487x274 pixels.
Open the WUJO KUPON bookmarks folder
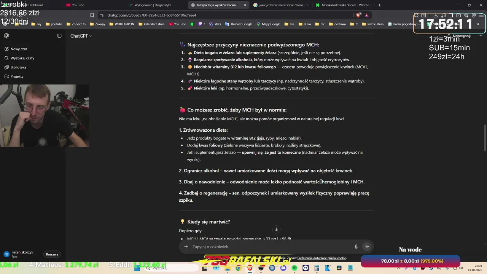[121, 24]
